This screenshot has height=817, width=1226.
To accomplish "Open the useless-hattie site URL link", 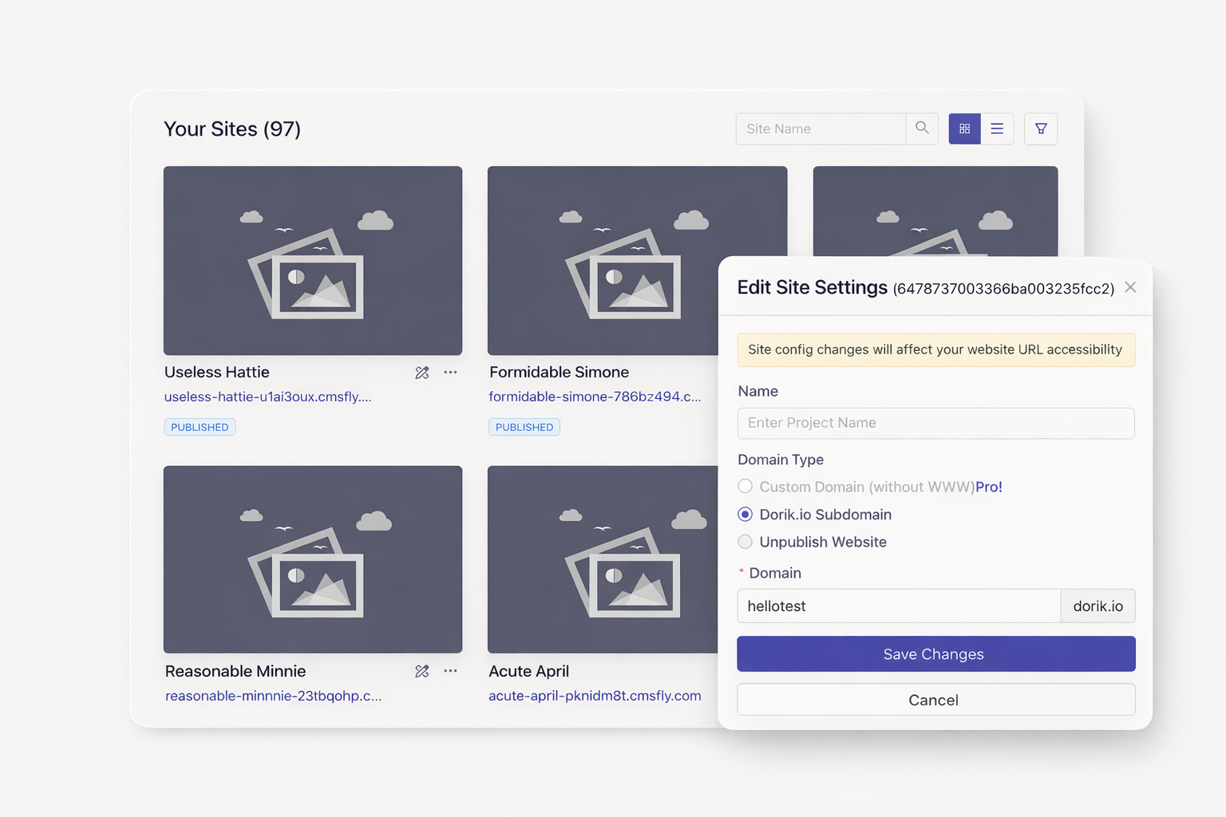I will coord(267,397).
